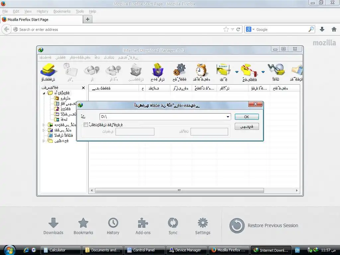Switch to Calculator in the taskbar
340x255 pixels.
tap(61, 250)
